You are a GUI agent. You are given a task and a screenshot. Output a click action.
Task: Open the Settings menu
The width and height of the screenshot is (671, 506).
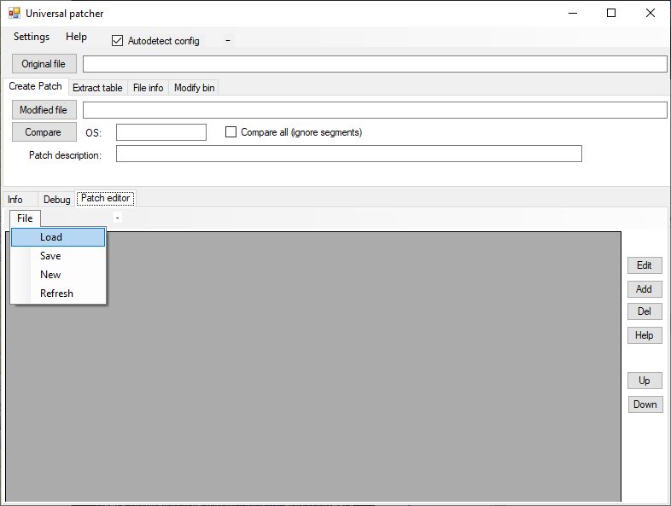tap(32, 37)
